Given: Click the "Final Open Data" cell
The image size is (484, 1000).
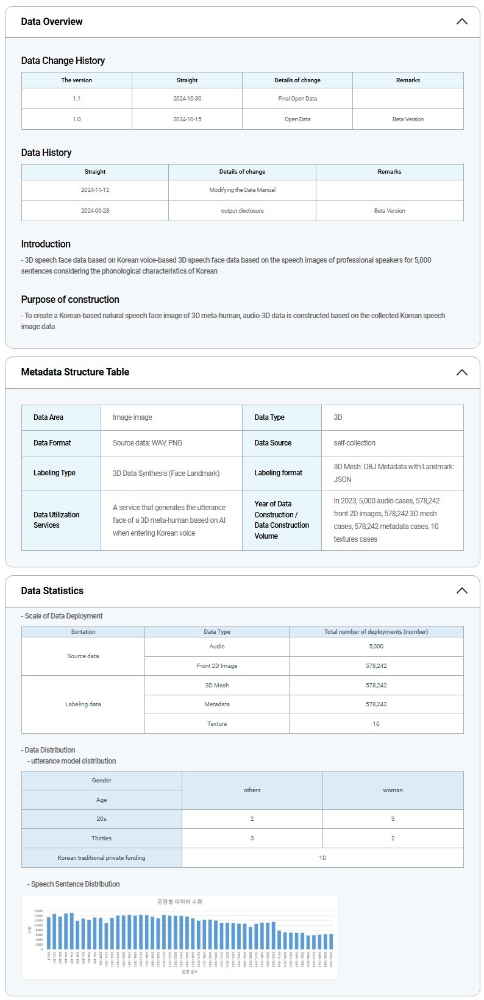Looking at the screenshot, I should click(x=297, y=99).
